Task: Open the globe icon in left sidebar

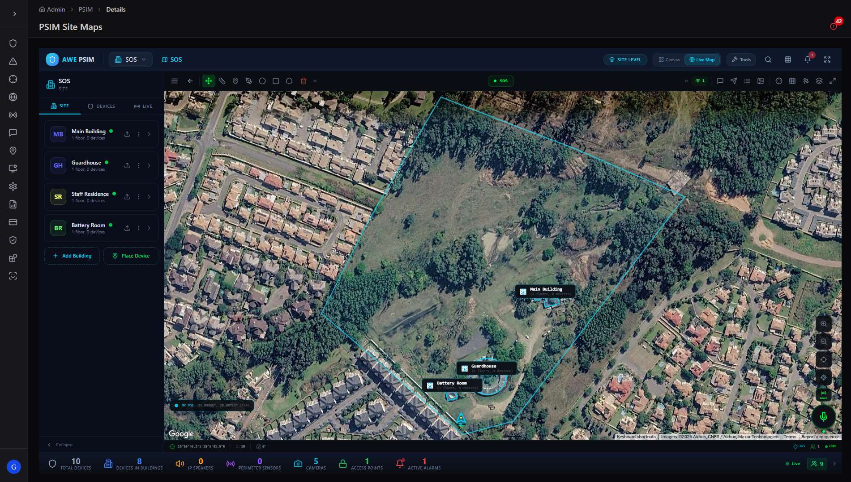Action: click(x=13, y=97)
